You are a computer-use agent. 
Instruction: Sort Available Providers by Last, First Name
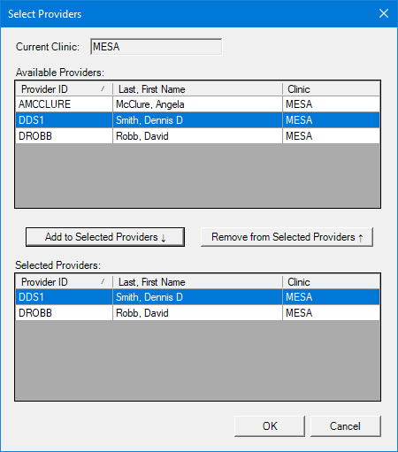197,88
